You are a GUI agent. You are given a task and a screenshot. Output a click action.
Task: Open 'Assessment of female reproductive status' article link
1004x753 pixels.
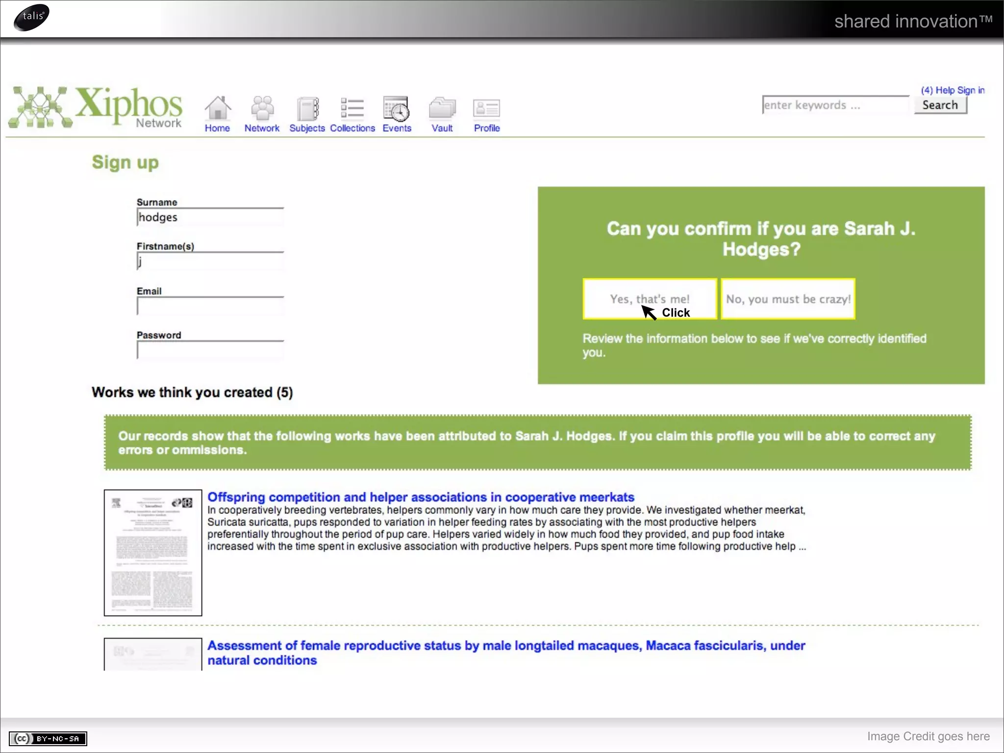tap(506, 653)
